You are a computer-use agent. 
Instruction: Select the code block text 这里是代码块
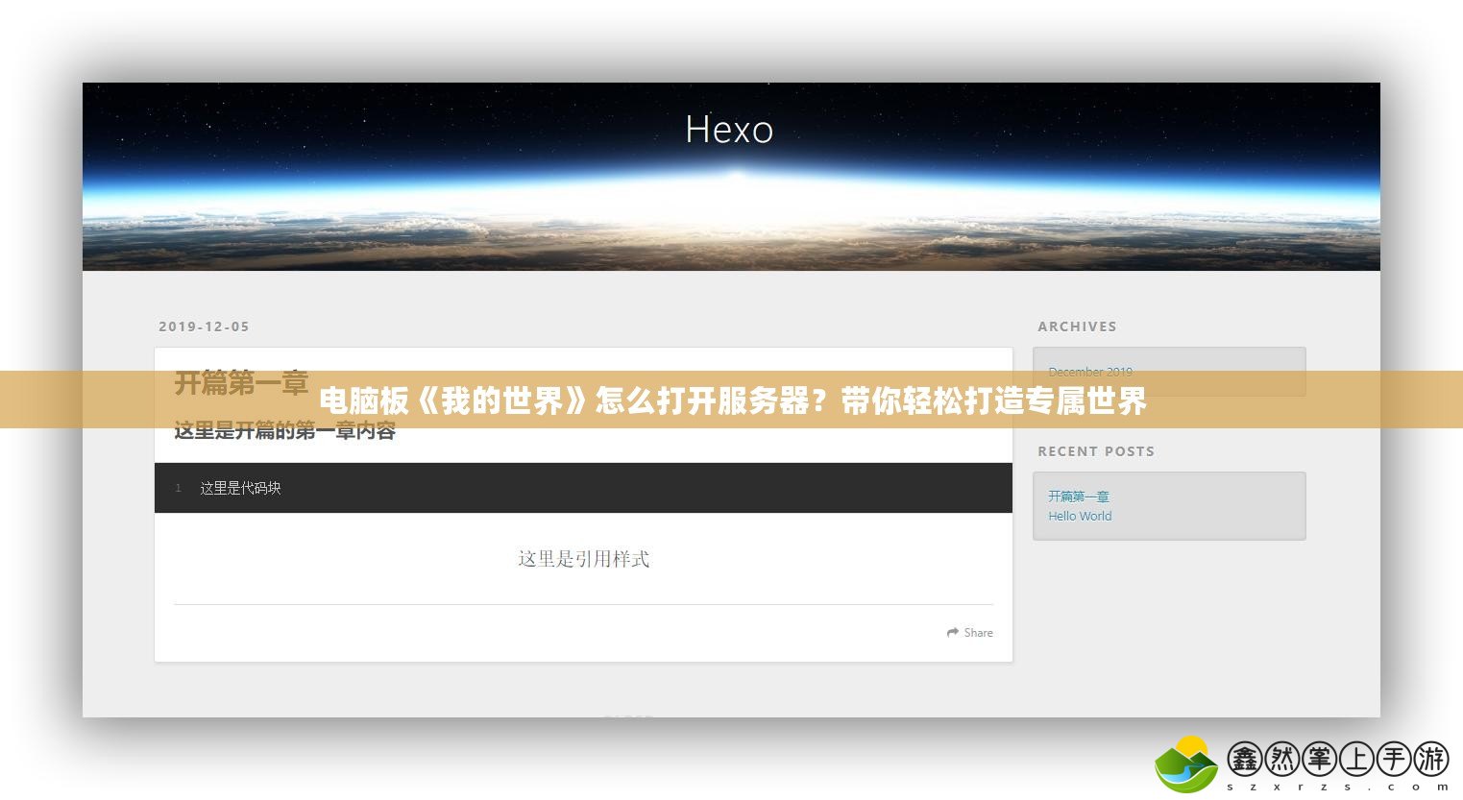(x=240, y=488)
